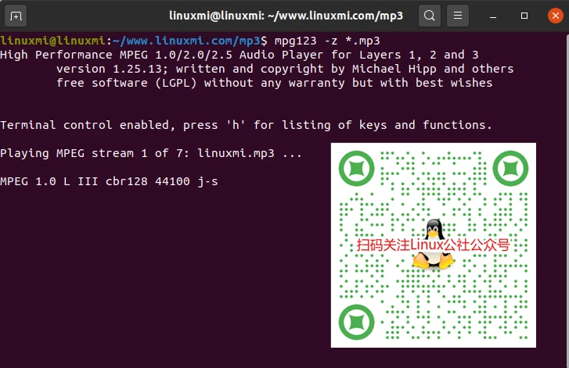Maximize the terminal window
Viewport: 569px width, 368px height.
click(x=524, y=16)
